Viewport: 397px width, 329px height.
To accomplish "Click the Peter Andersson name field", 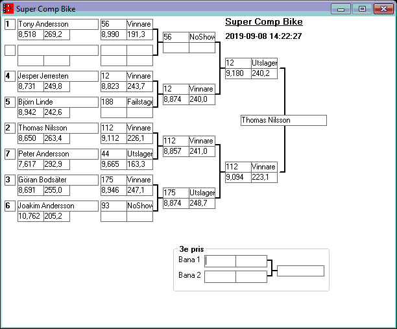I will pyautogui.click(x=56, y=154).
